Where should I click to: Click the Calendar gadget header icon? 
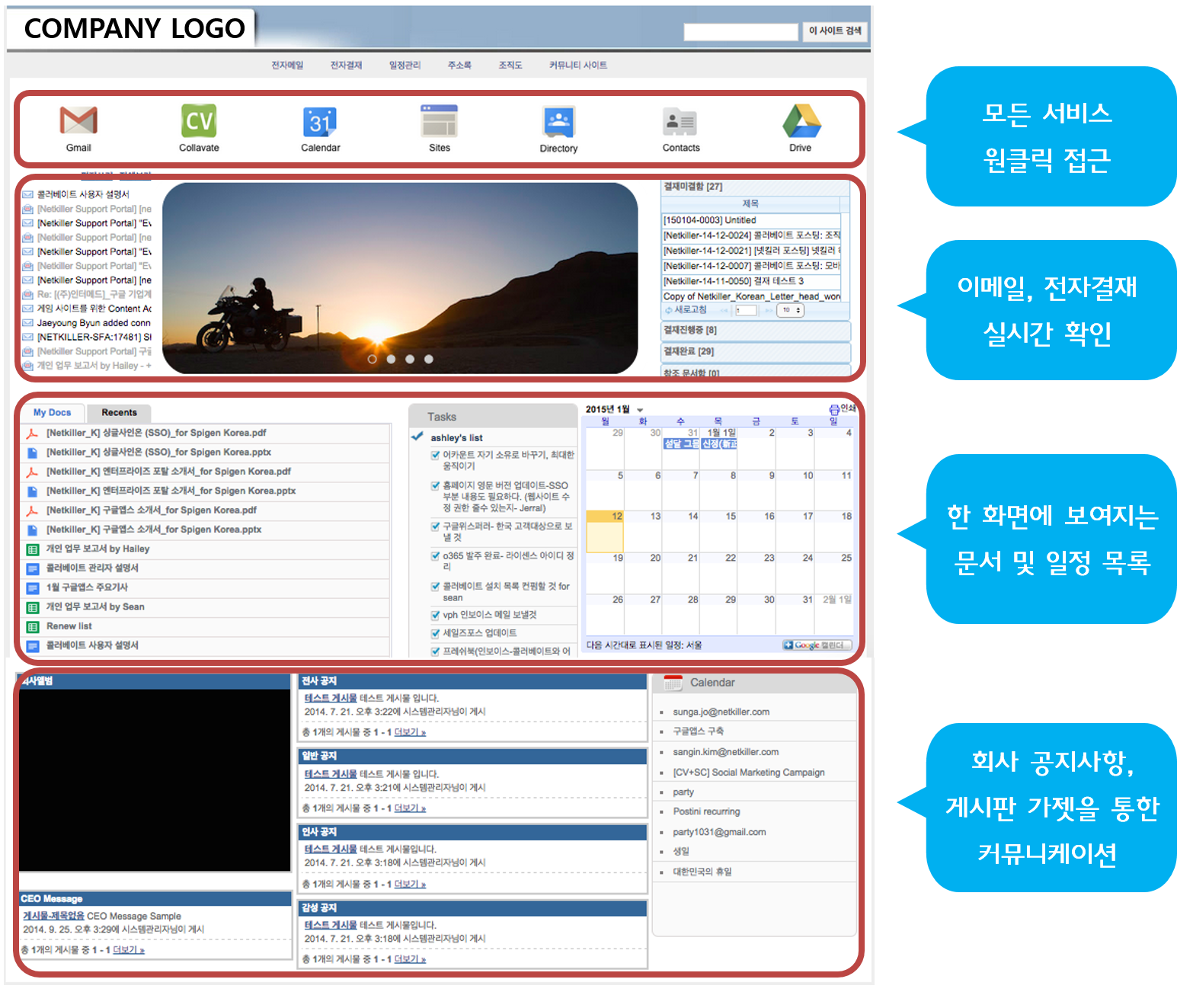pos(673,683)
